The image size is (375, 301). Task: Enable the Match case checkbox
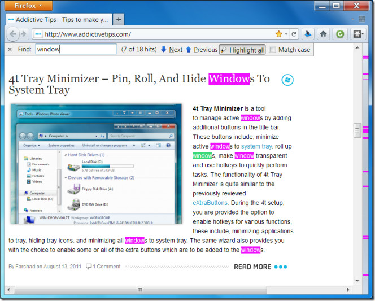[x=272, y=50]
